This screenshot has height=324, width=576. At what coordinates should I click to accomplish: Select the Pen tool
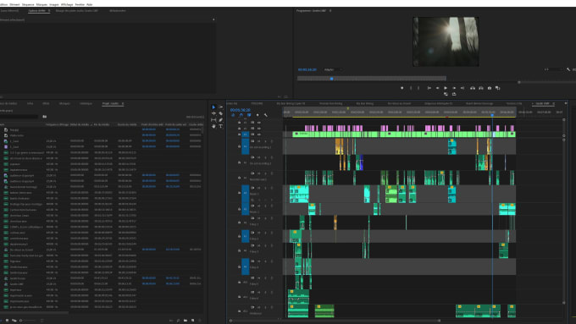(221, 120)
